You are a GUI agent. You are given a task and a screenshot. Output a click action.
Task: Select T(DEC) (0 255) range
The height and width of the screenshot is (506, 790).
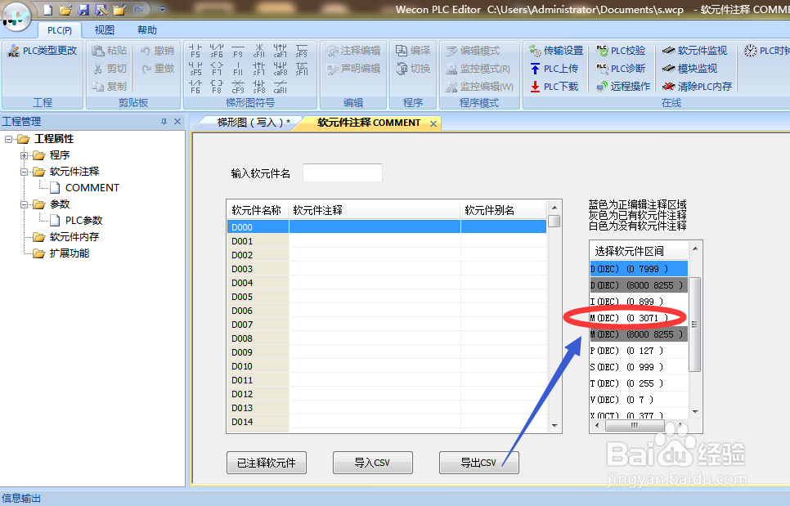pos(639,383)
